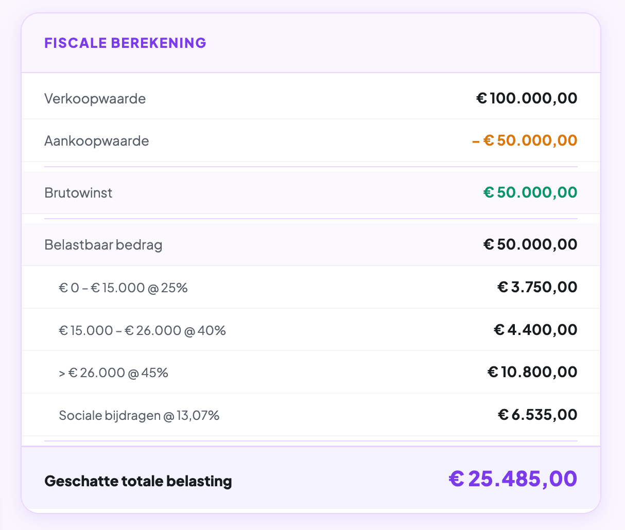Select the Belastbaar bedrag label
Image resolution: width=625 pixels, height=530 pixels.
point(103,244)
